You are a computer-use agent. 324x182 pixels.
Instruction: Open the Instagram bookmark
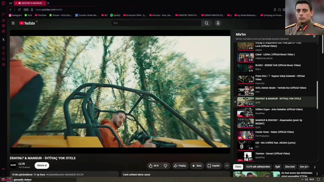tap(15, 15)
